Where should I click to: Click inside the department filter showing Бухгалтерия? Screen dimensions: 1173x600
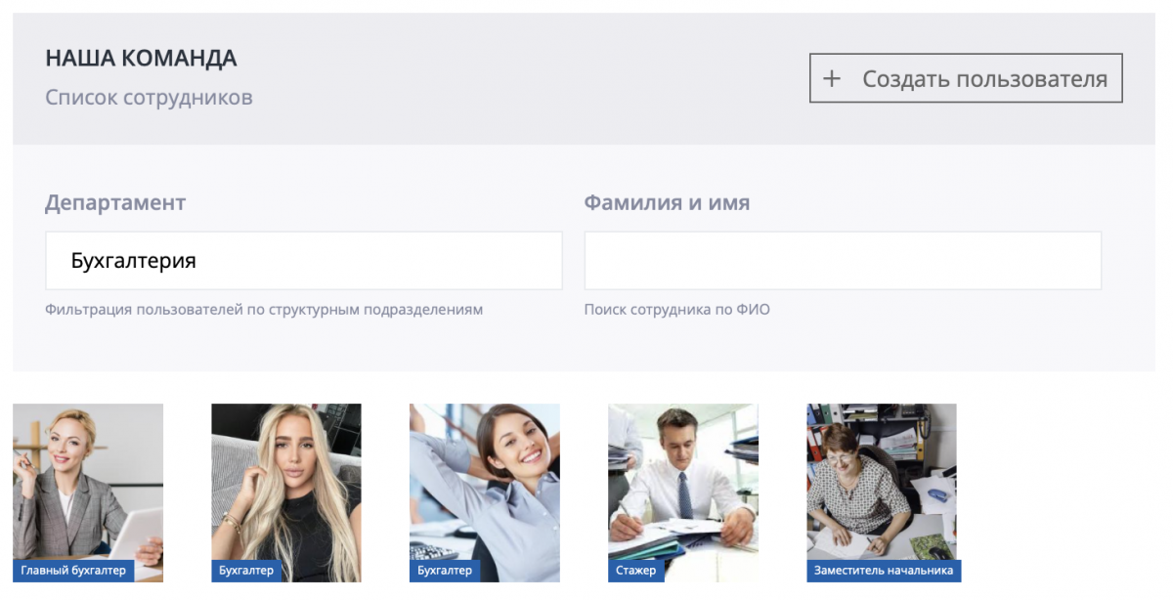point(303,260)
